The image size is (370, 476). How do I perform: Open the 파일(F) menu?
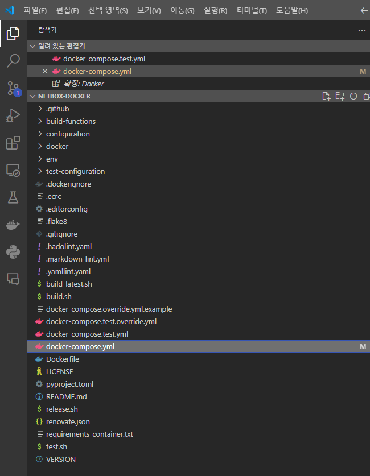[35, 11]
